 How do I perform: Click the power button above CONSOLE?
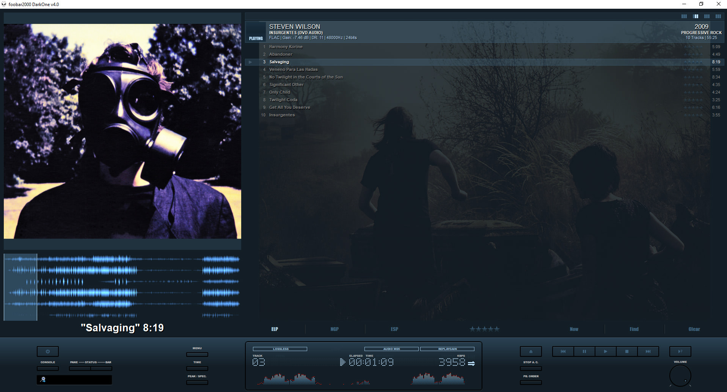48,351
